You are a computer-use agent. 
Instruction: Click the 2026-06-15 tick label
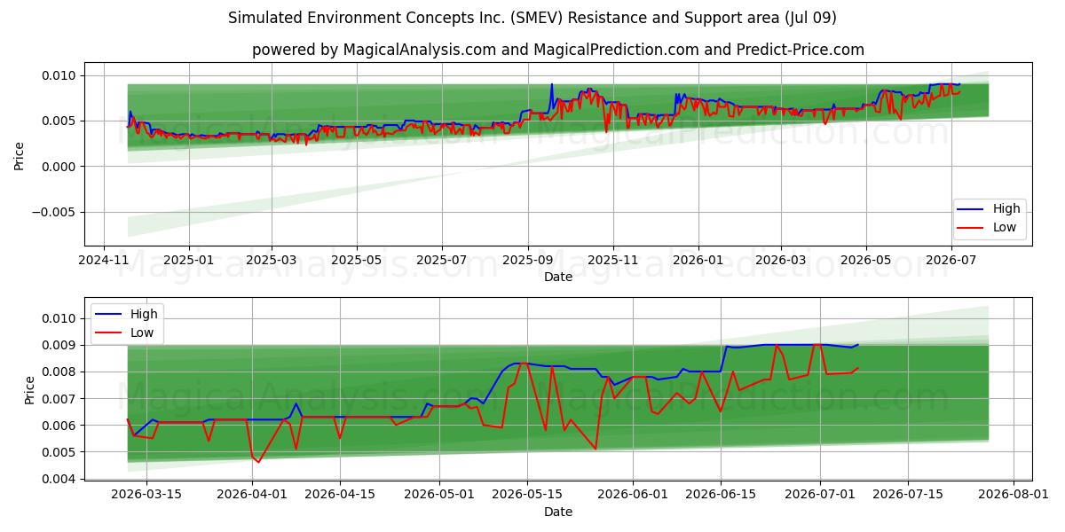[x=721, y=494]
